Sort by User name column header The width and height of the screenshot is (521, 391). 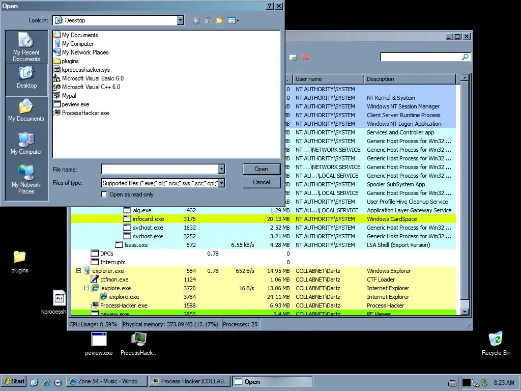[x=328, y=79]
